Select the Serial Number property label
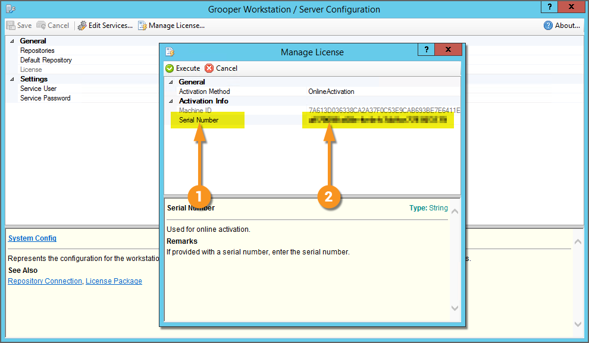The image size is (589, 343). [x=198, y=120]
